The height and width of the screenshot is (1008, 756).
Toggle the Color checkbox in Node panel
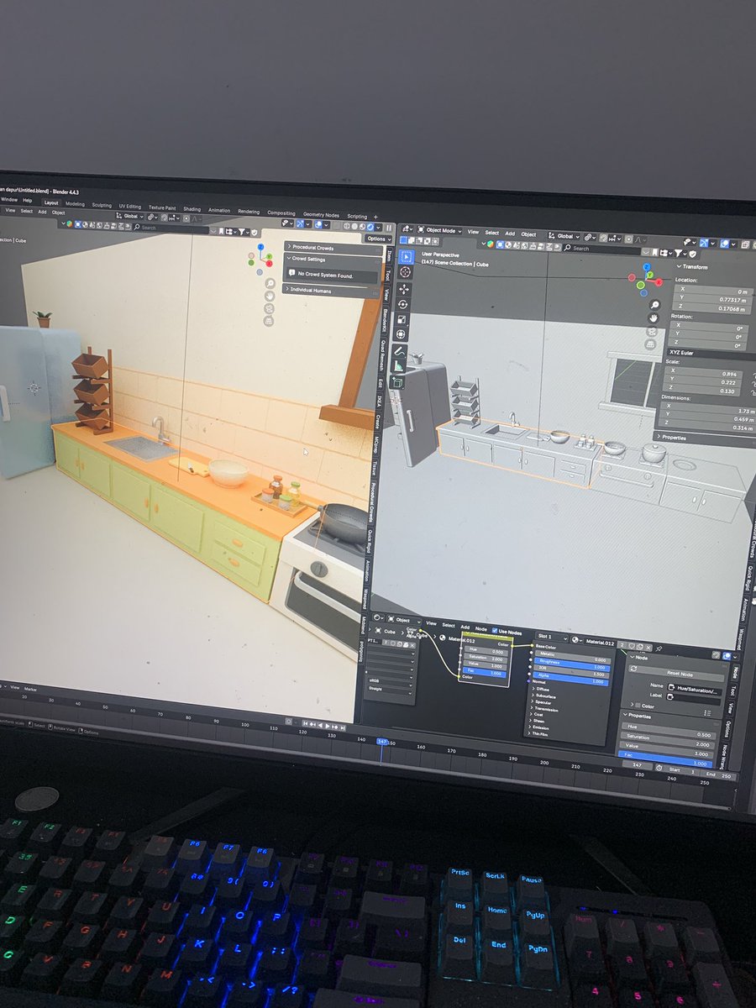[x=637, y=706]
